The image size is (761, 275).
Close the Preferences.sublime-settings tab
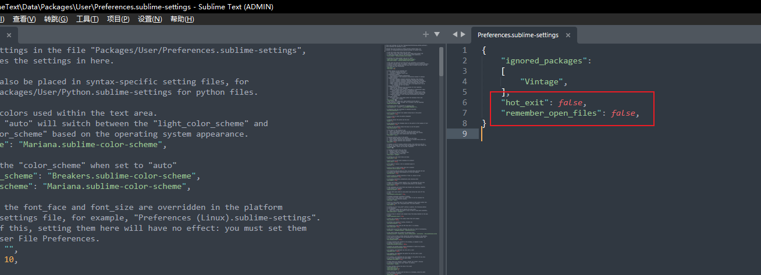tap(568, 35)
